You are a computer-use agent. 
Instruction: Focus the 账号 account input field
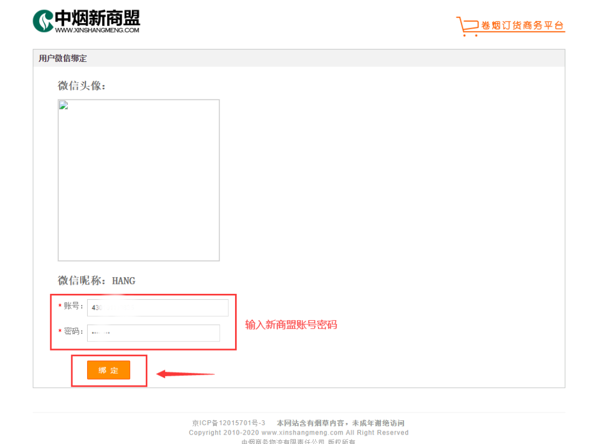point(158,308)
